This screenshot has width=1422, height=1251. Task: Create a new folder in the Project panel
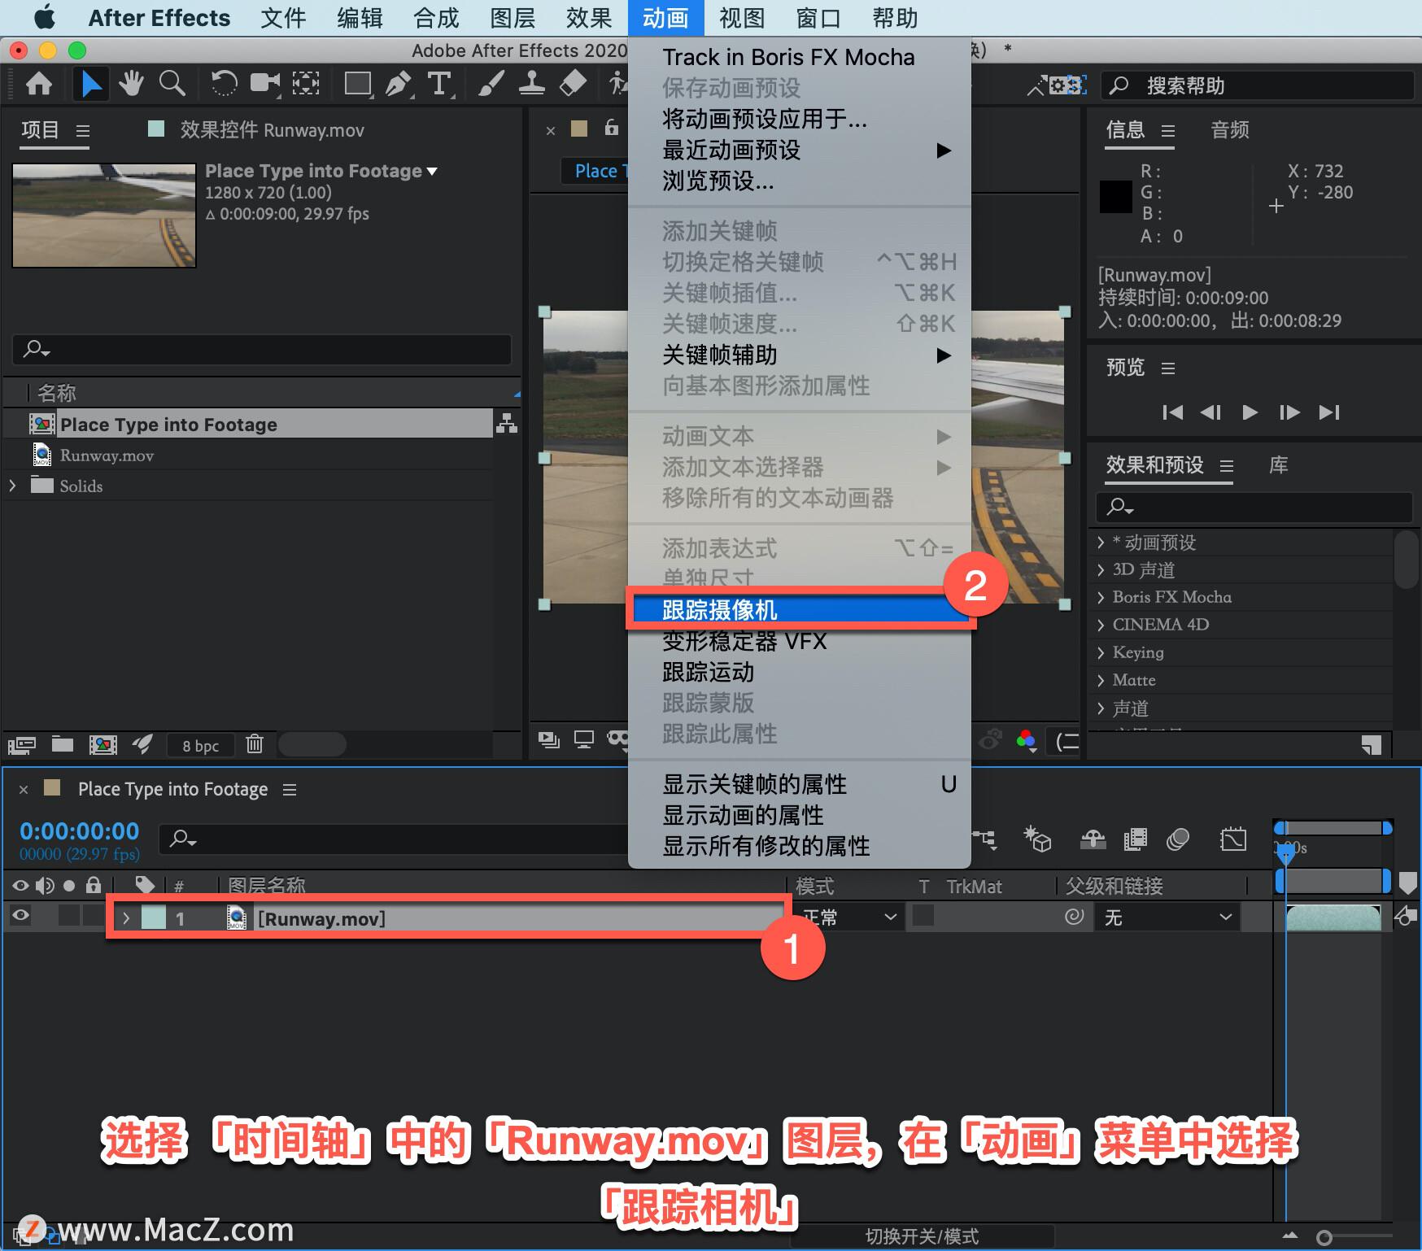(x=61, y=744)
